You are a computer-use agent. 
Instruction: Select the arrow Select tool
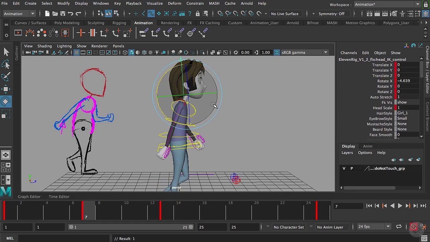(6, 51)
